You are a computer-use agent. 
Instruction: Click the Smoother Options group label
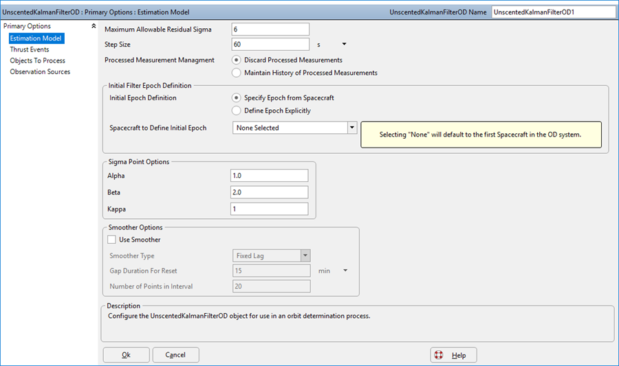click(x=135, y=227)
